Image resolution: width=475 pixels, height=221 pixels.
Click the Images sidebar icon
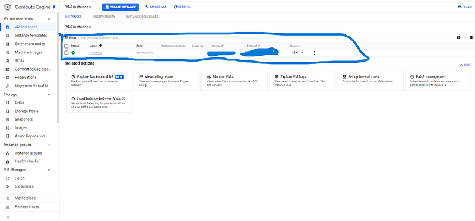point(8,128)
